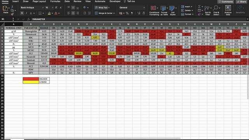
Task: Switch to the Formulas tab
Action: pos(55,2)
